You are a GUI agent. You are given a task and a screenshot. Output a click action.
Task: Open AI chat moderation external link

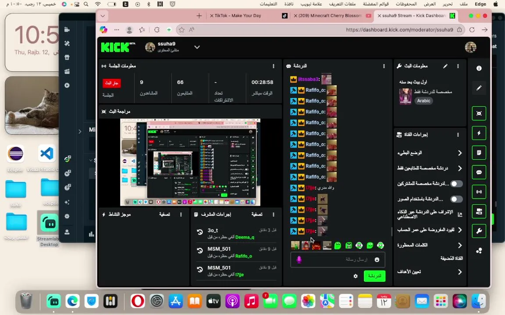(x=459, y=214)
